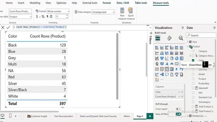Collapse the Visualizations pane
The height and width of the screenshot is (122, 217).
pos(182,28)
